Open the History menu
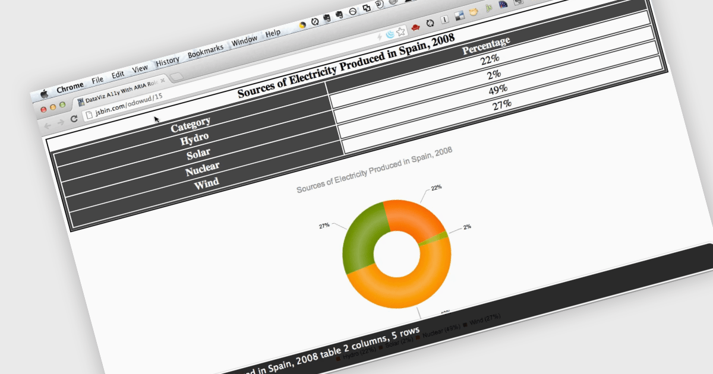 [x=168, y=61]
